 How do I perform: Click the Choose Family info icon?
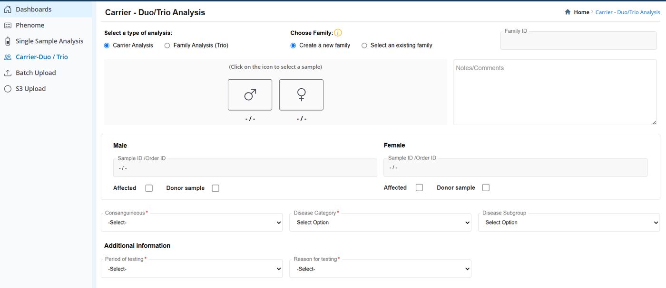pyautogui.click(x=338, y=33)
